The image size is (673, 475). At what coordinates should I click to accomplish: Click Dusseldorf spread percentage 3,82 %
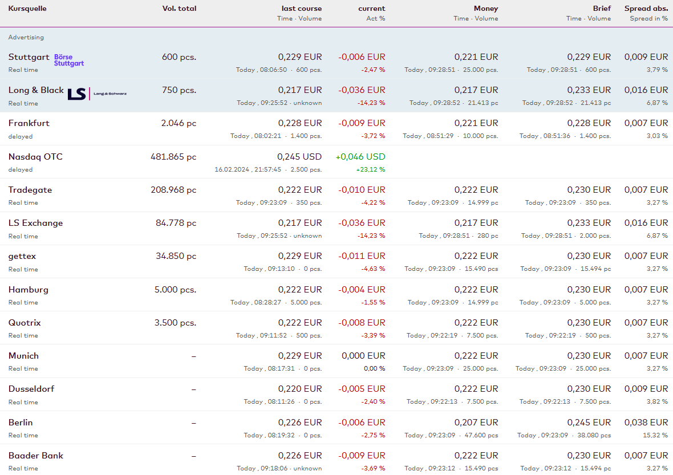click(658, 401)
